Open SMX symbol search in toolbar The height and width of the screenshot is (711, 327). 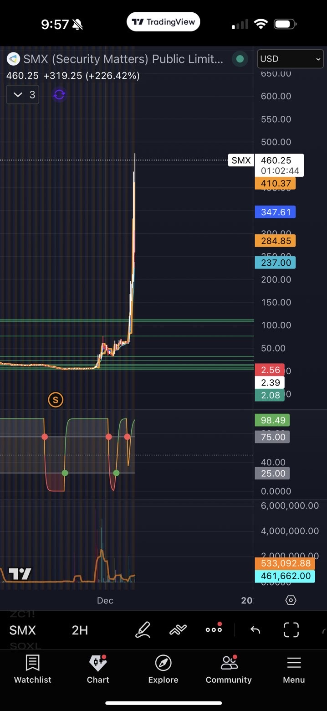(x=22, y=630)
